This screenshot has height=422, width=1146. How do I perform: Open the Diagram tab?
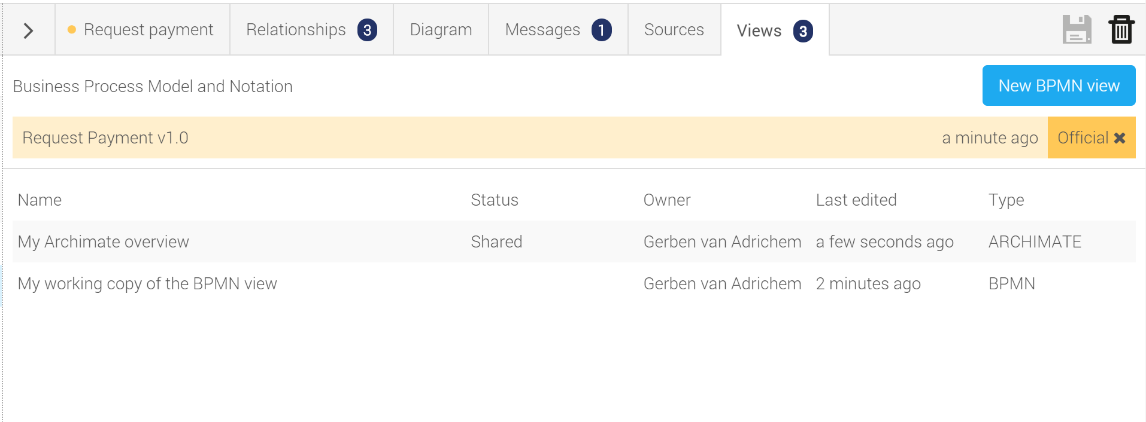pos(441,29)
